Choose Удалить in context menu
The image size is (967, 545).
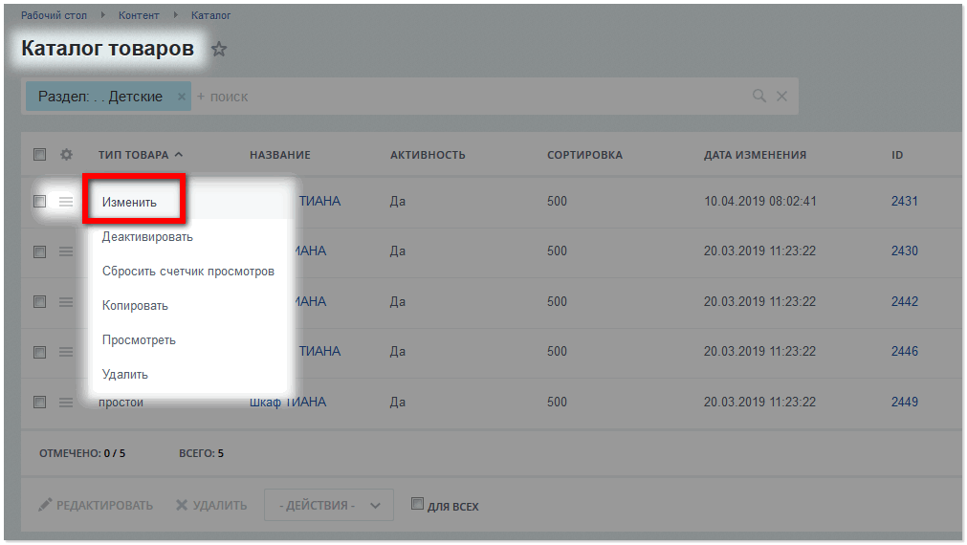click(125, 375)
